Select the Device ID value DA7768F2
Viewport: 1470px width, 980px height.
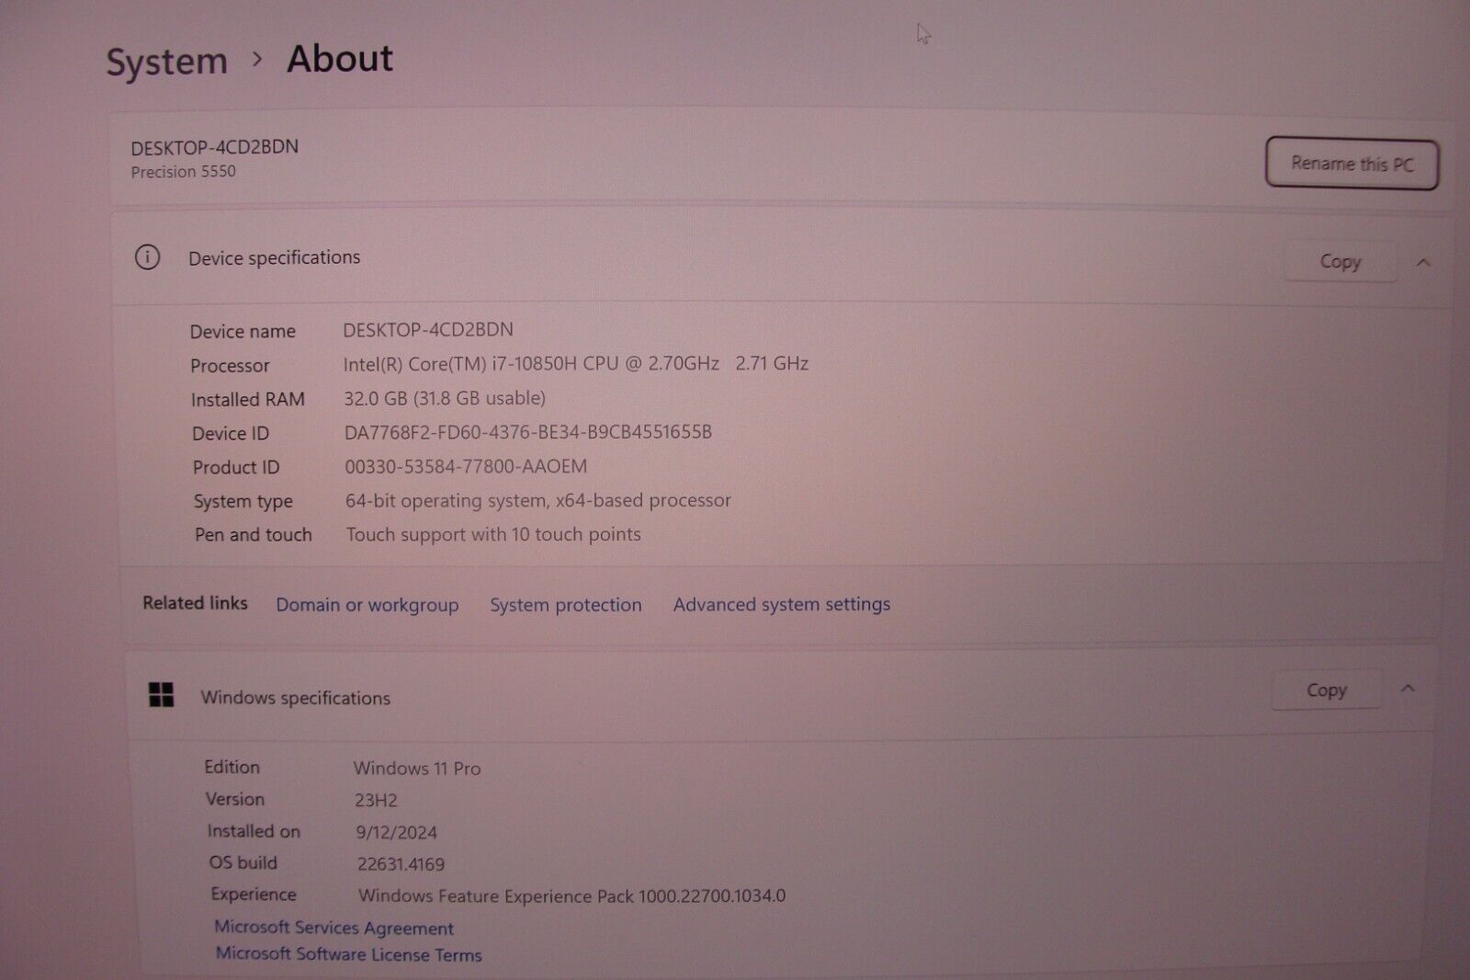coord(528,432)
